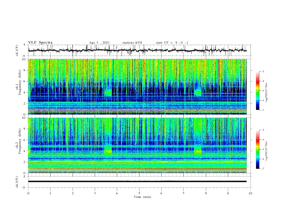The image size is (282, 217).
Task: Click the time axis tick label "2"
Action: [x=73, y=193]
